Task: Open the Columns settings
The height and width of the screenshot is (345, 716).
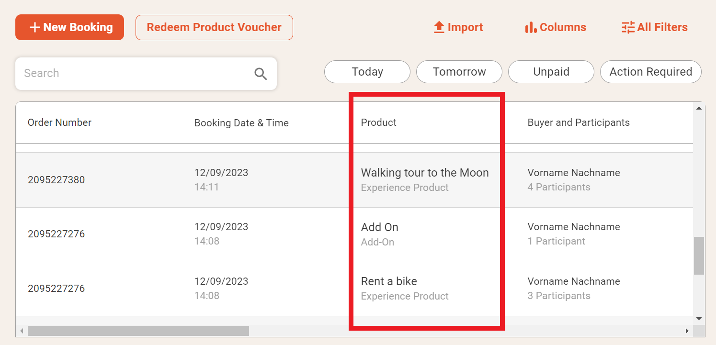Action: point(556,27)
